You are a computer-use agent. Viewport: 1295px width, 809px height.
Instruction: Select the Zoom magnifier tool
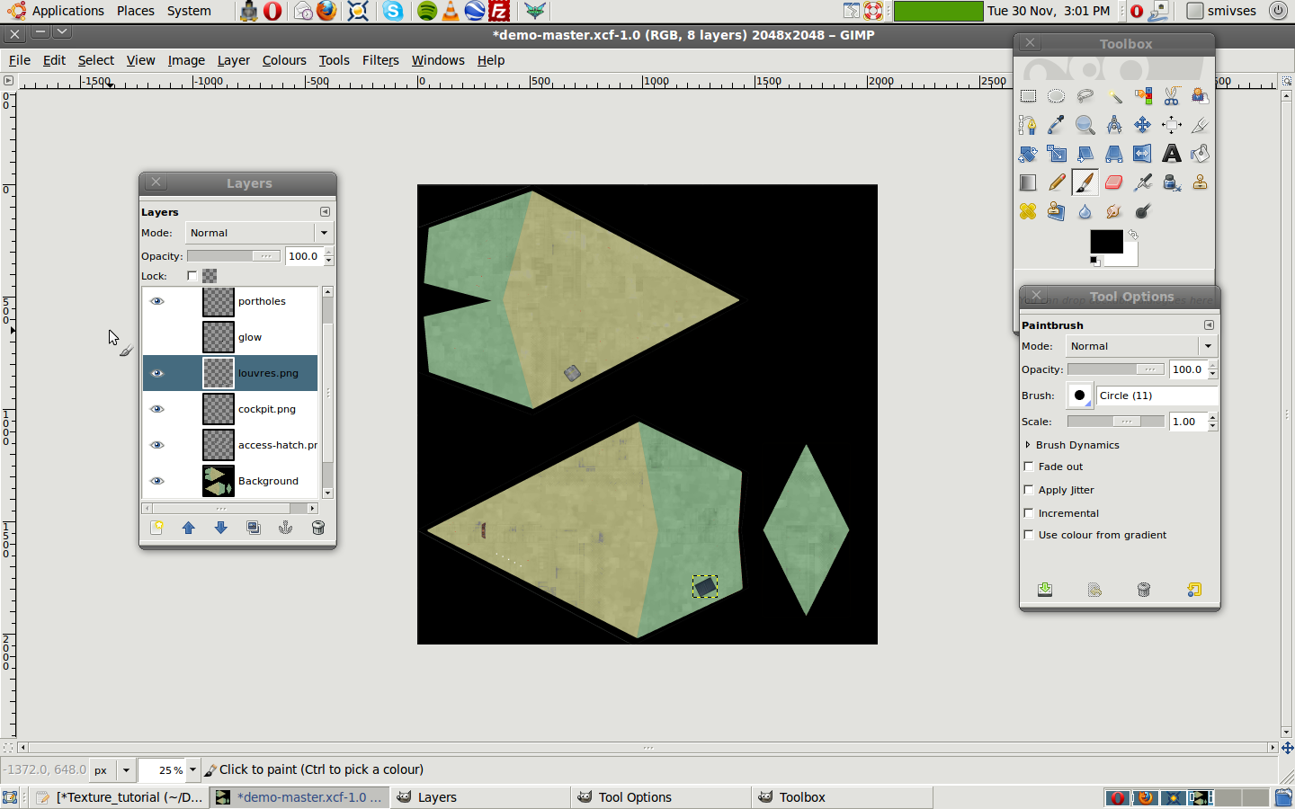(1085, 125)
